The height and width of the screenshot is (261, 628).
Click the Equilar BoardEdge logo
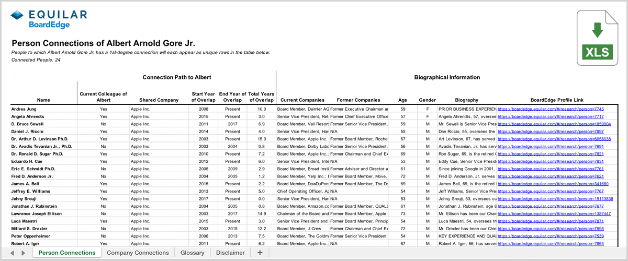point(49,19)
